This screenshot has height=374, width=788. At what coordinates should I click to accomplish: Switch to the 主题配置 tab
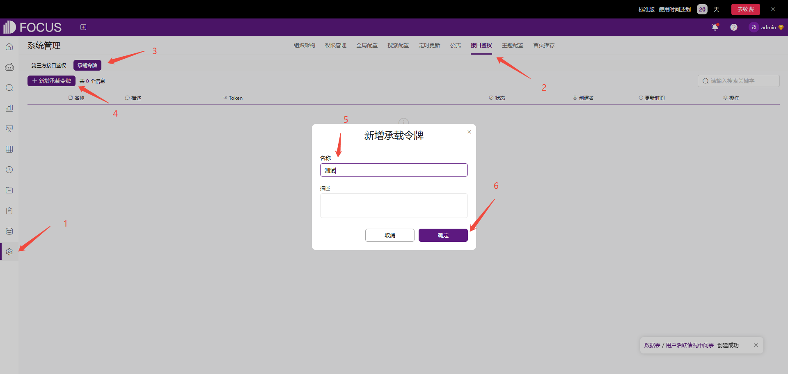tap(513, 45)
